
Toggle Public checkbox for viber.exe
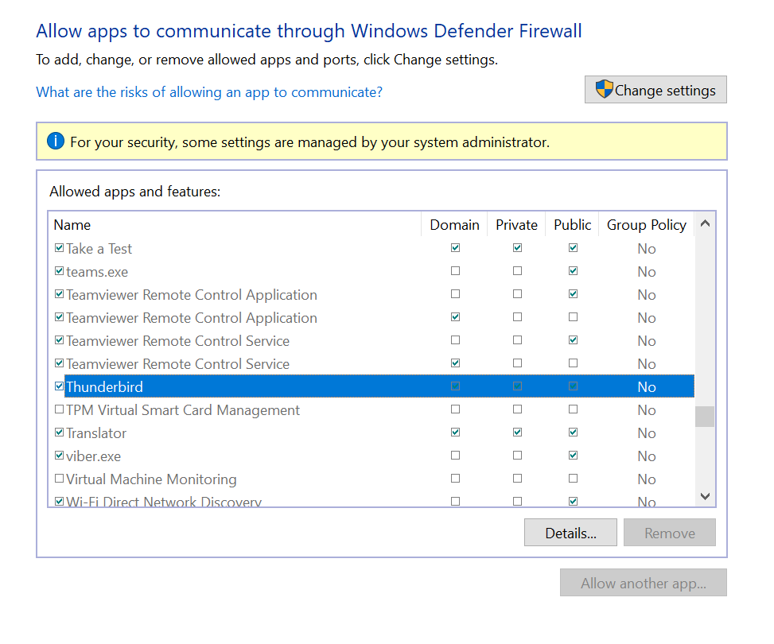[573, 456]
